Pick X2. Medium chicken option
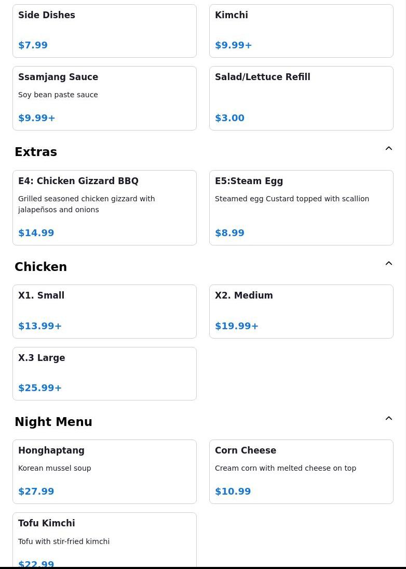 [301, 311]
